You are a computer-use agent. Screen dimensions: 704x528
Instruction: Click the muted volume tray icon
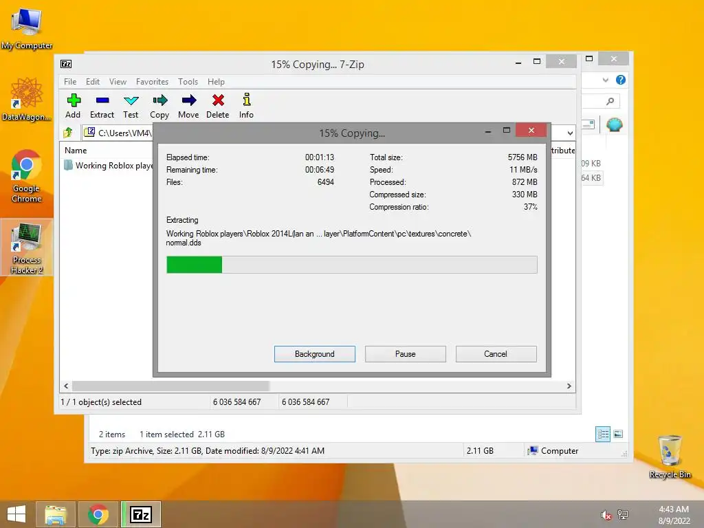click(x=606, y=515)
